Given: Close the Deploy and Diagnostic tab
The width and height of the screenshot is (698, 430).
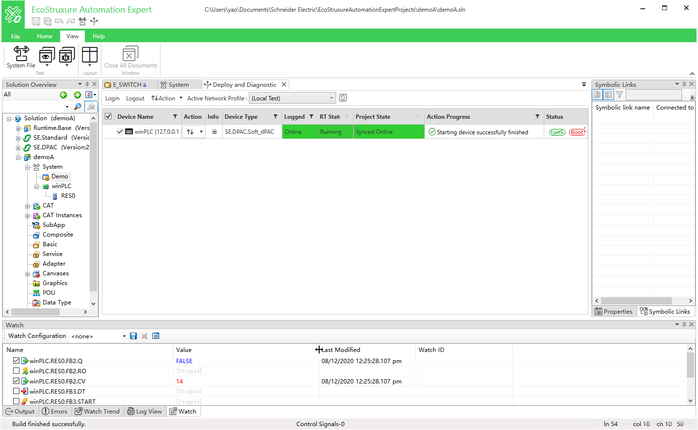Looking at the screenshot, I should click(284, 84).
